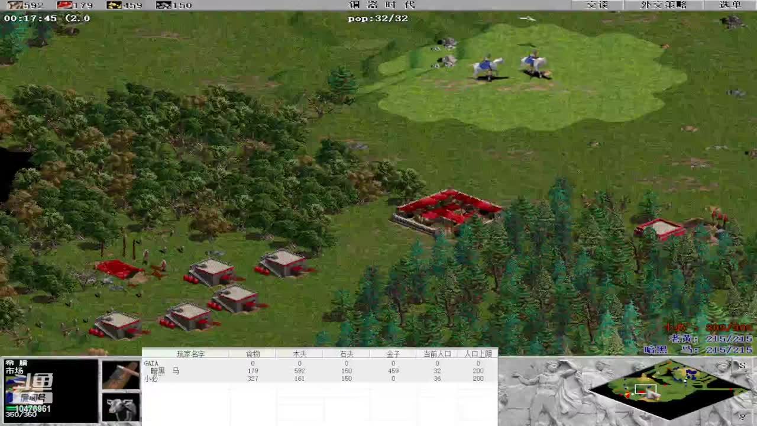Click the stone resource icon
The height and width of the screenshot is (426, 757).
pyautogui.click(x=163, y=5)
